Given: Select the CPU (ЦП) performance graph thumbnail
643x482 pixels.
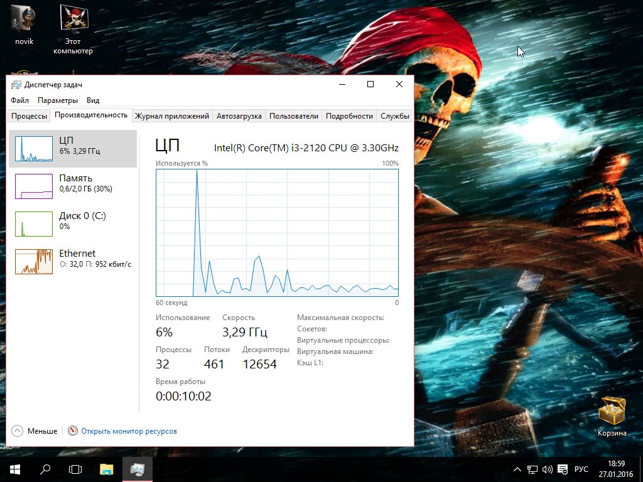Looking at the screenshot, I should 34,149.
